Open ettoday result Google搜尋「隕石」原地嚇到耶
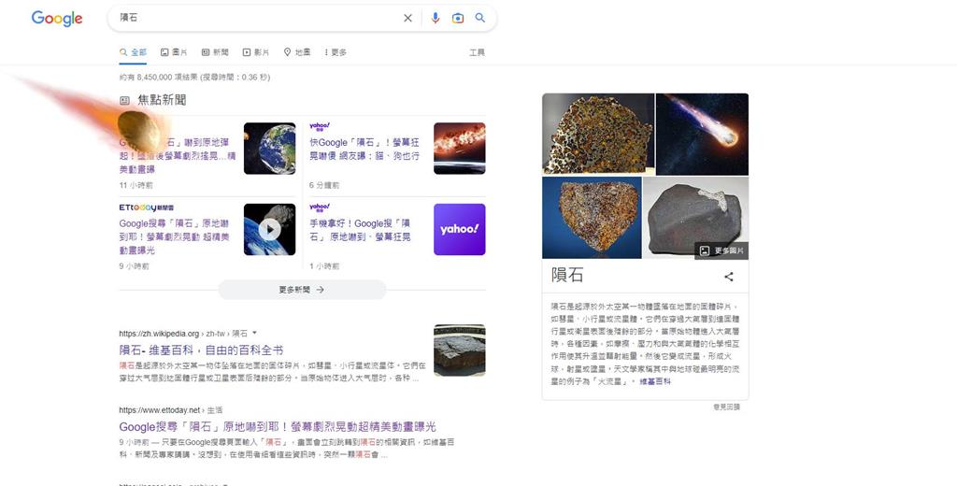 [x=278, y=426]
